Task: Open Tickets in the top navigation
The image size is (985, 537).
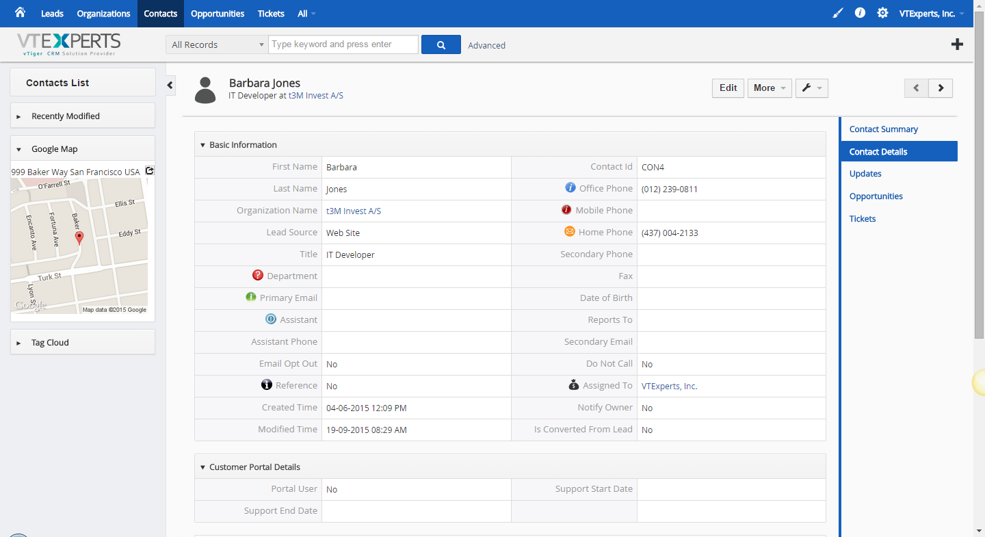Action: [272, 14]
